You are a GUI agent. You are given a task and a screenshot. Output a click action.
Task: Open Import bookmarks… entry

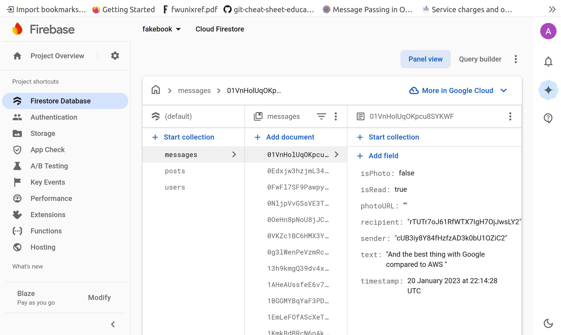(46, 9)
